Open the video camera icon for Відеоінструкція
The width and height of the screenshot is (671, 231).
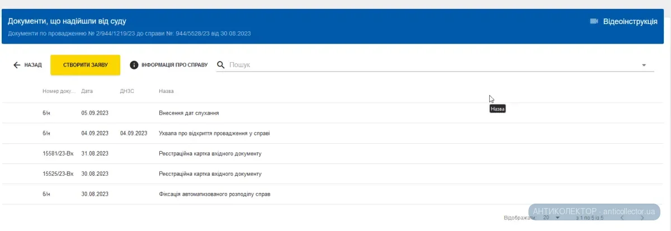pos(594,21)
